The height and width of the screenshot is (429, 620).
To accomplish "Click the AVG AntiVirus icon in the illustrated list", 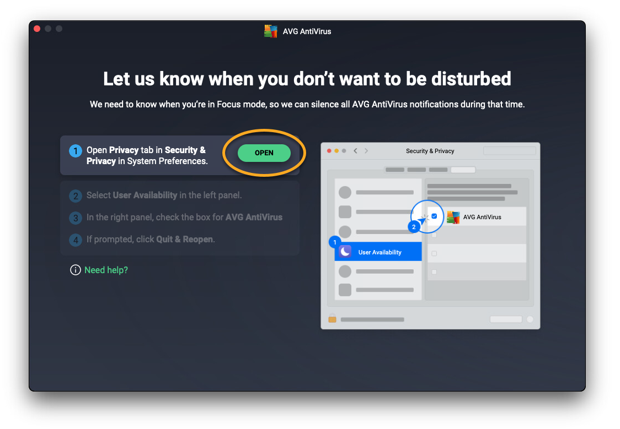I will (x=453, y=217).
